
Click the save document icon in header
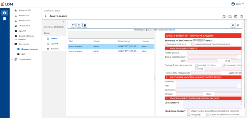pos(224,16)
